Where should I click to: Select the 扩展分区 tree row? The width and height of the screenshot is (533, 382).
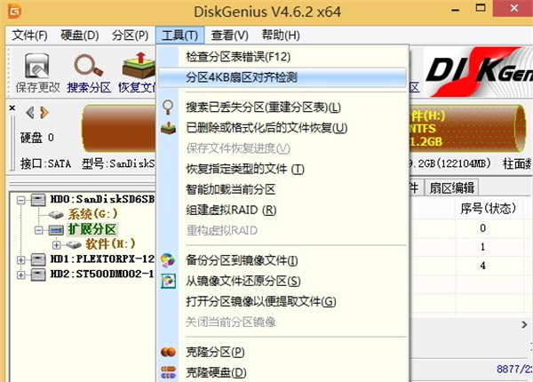pyautogui.click(x=92, y=229)
